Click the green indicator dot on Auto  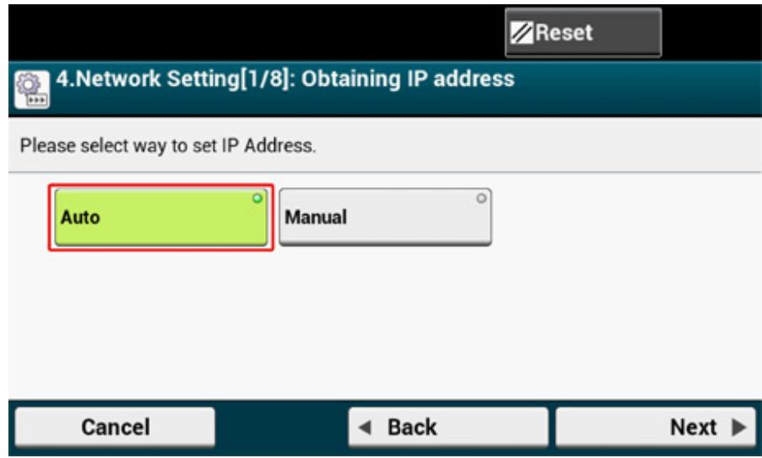coord(257,198)
